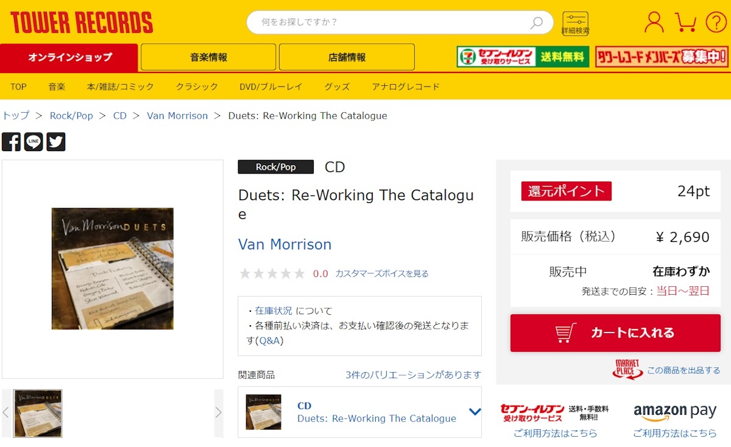Switch to the 店舗情報 tab
Image resolution: width=731 pixels, height=447 pixels.
point(347,57)
